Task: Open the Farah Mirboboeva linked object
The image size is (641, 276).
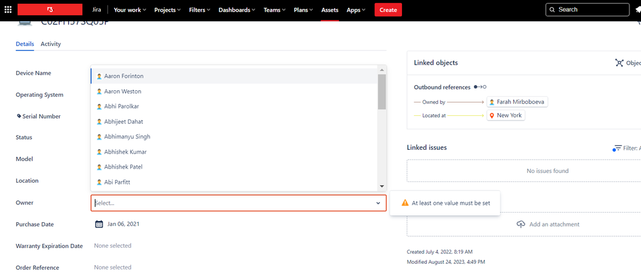Action: tap(517, 102)
